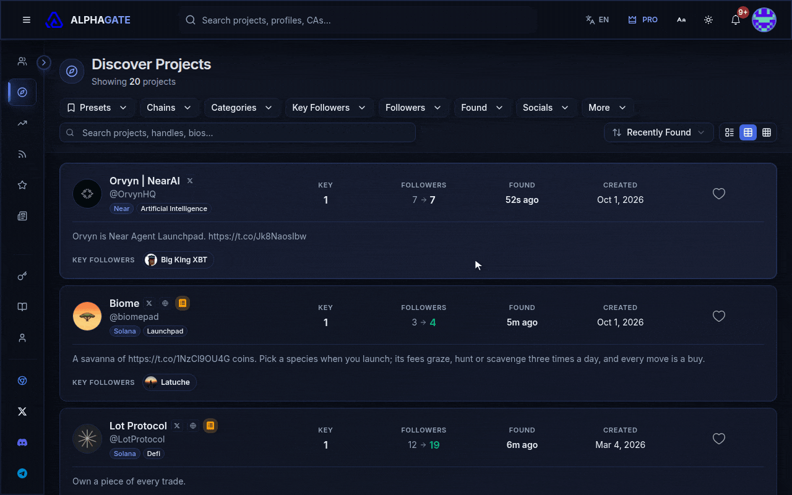Toggle light/dark theme sun icon
The height and width of the screenshot is (495, 792).
click(708, 20)
